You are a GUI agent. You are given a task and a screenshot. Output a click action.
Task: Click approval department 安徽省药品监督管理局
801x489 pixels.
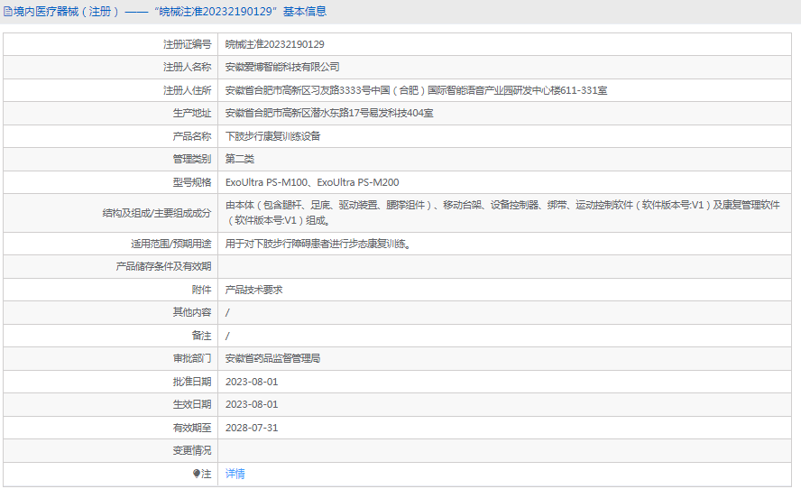click(272, 358)
